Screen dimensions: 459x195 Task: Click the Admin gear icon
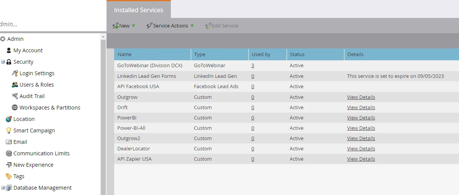click(3, 39)
